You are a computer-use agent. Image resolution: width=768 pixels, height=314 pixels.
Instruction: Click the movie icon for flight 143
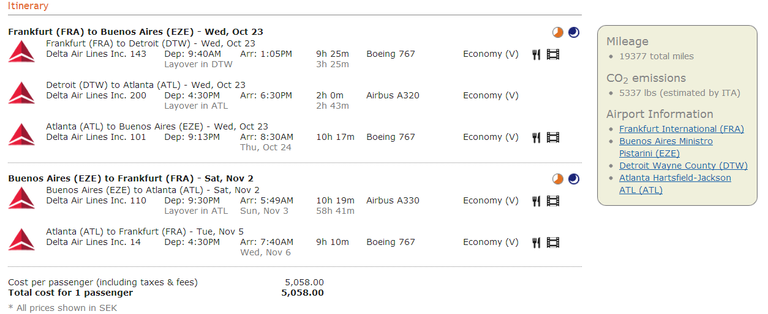(x=553, y=54)
